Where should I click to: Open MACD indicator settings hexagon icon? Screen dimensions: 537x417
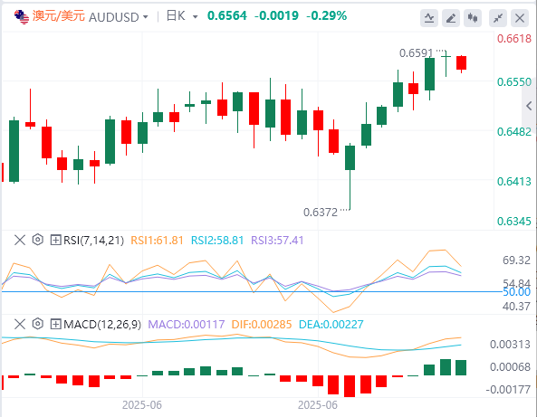[x=38, y=324]
